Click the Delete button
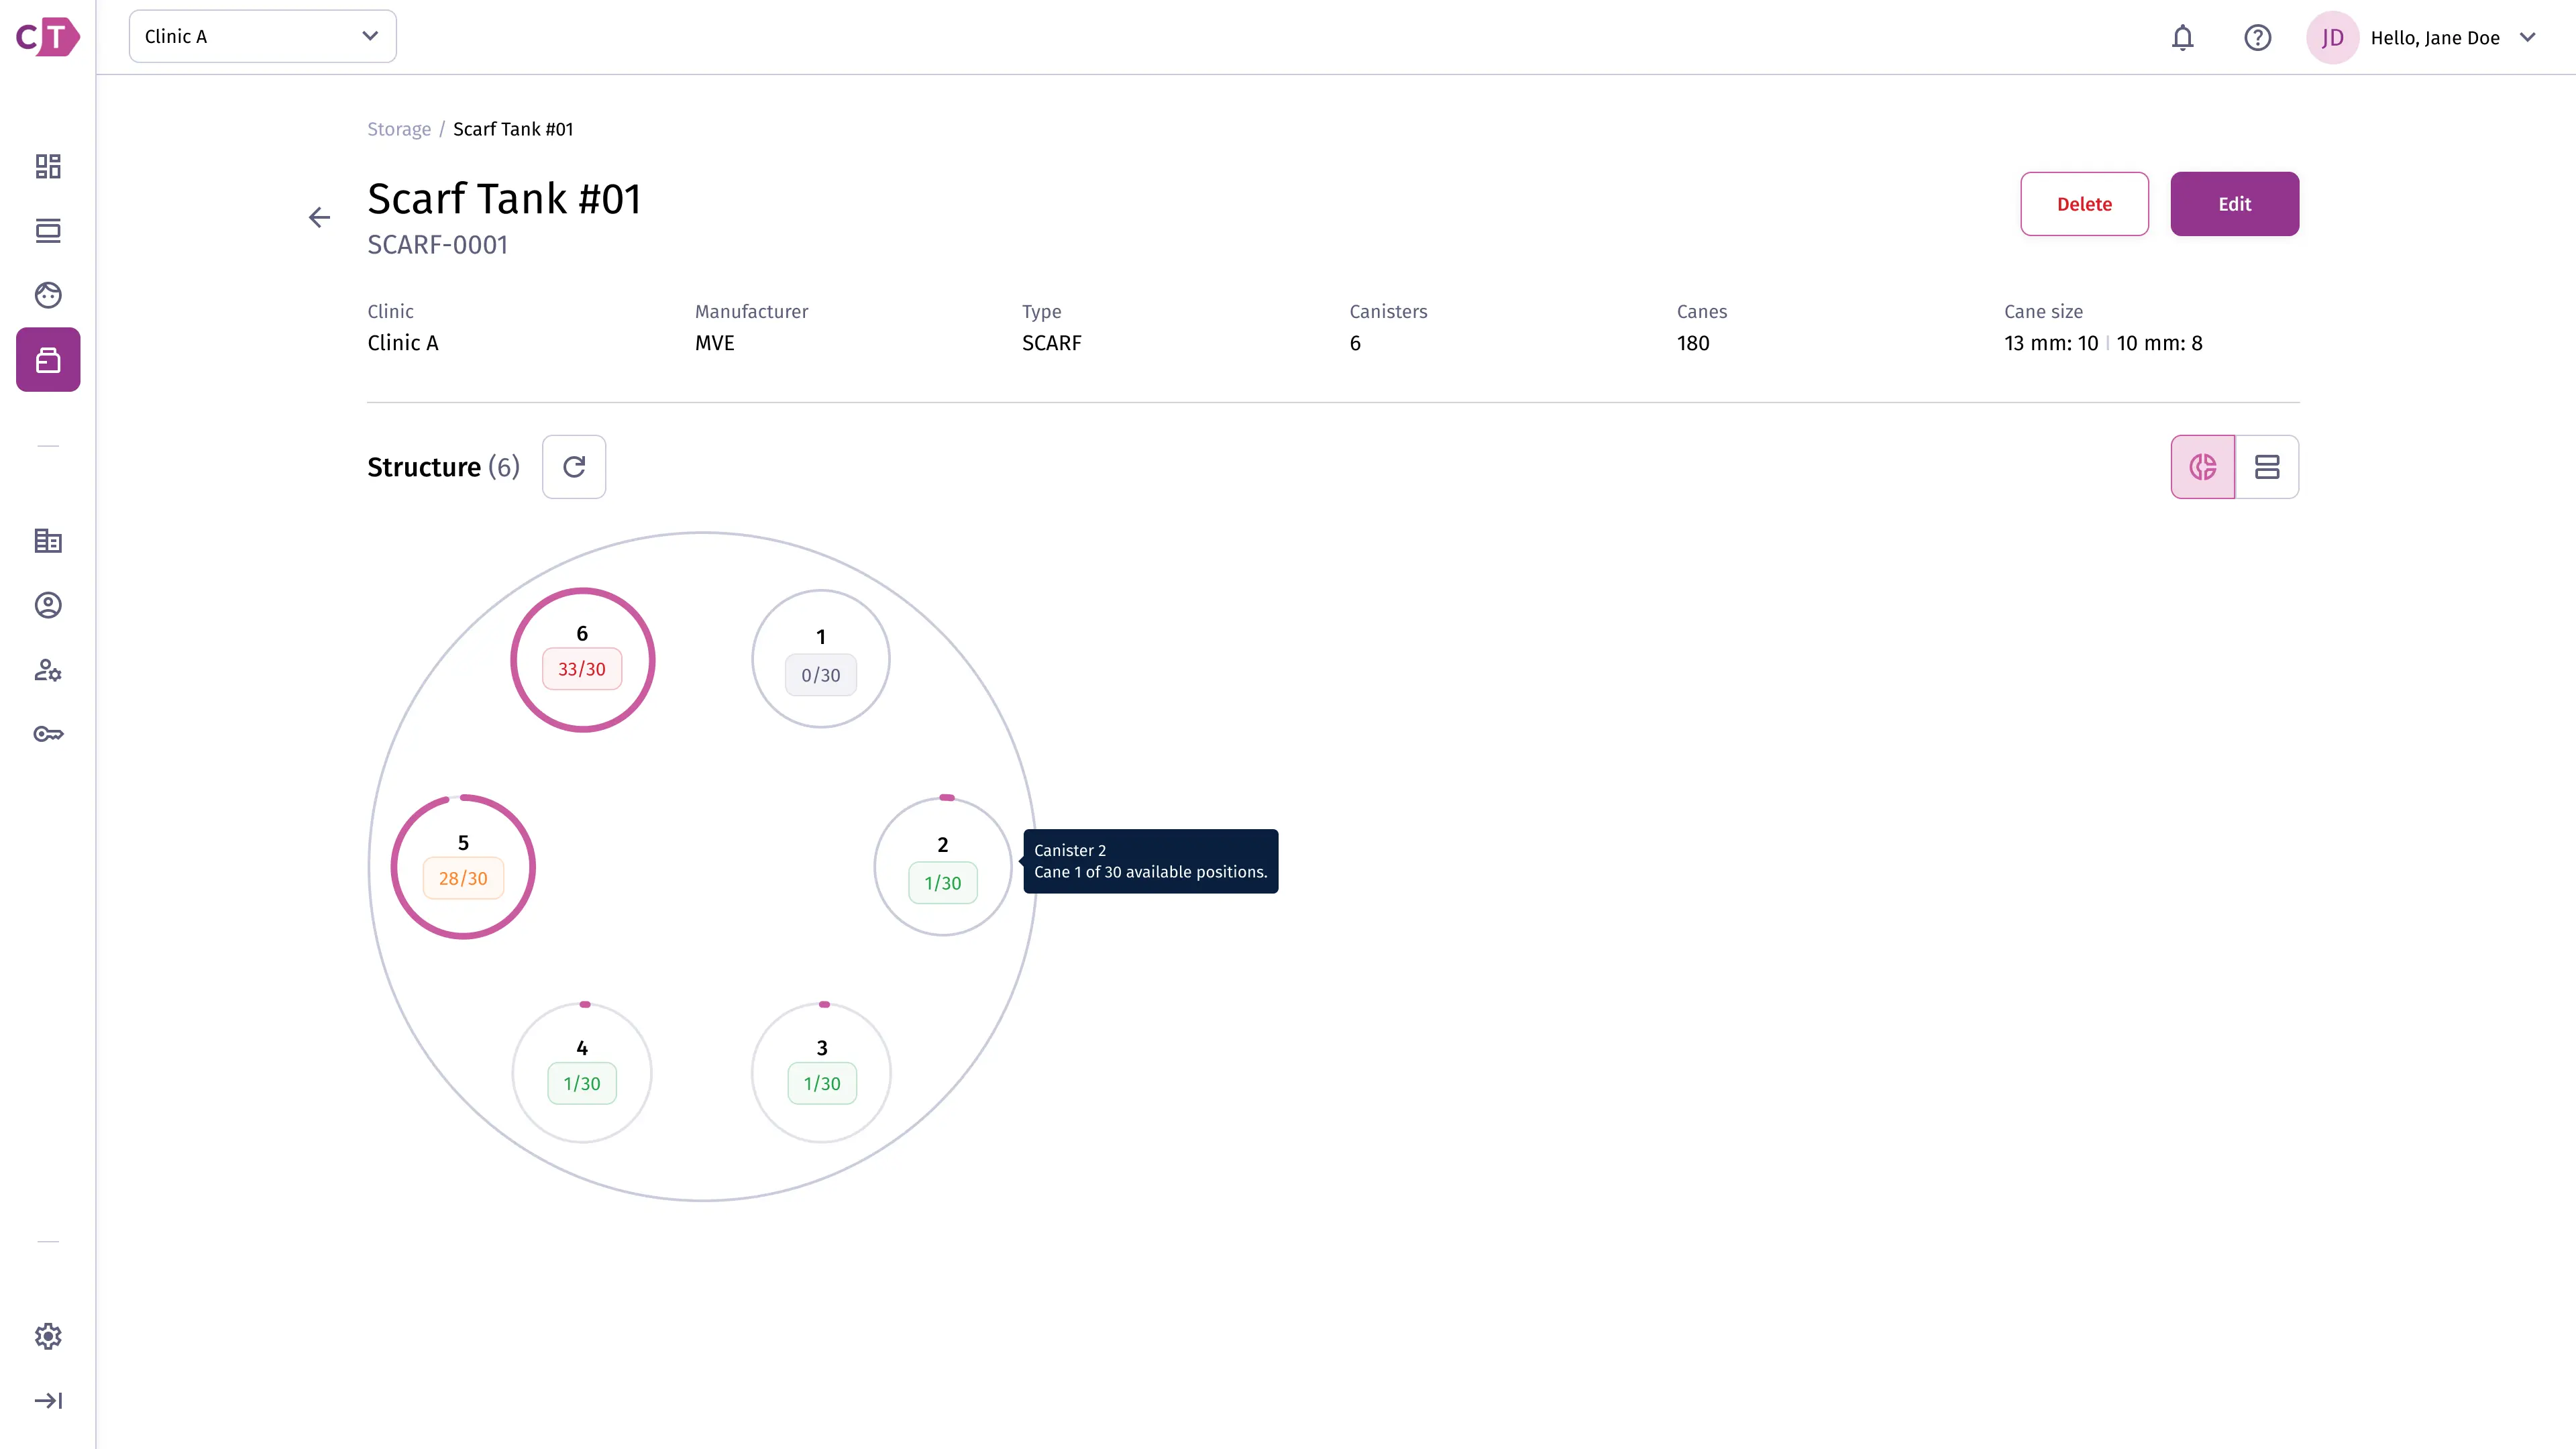 click(2084, 204)
